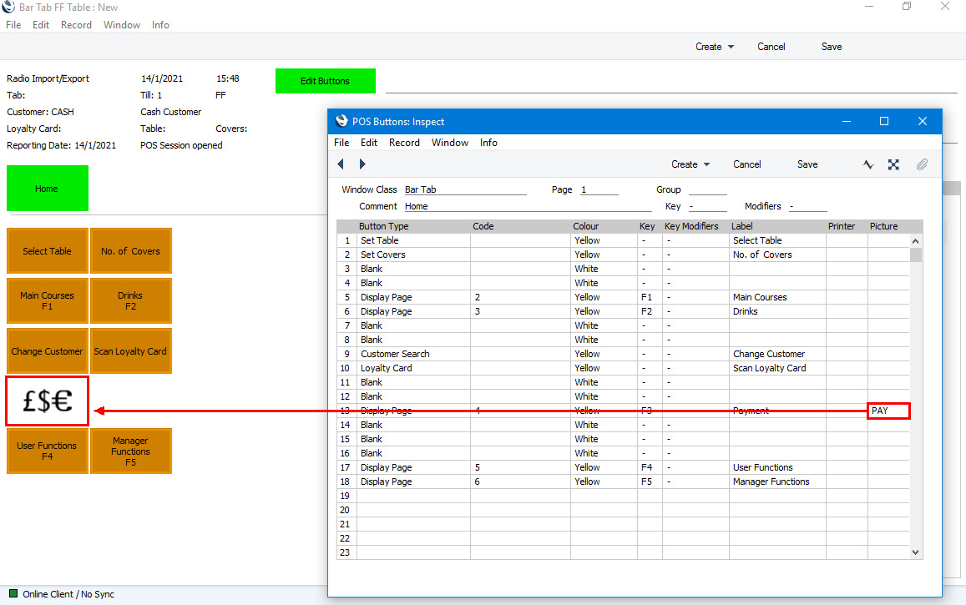This screenshot has width=966, height=605.
Task: Click row number 19 in table
Action: click(346, 496)
